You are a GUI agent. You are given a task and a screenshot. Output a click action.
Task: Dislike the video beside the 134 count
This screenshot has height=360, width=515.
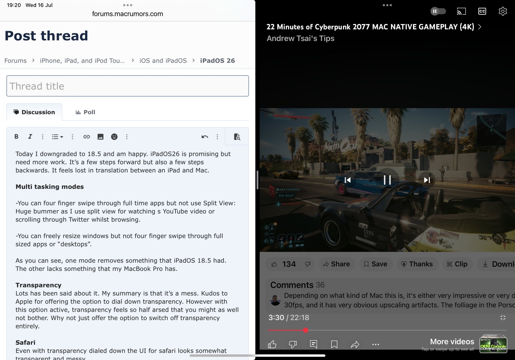click(308, 264)
